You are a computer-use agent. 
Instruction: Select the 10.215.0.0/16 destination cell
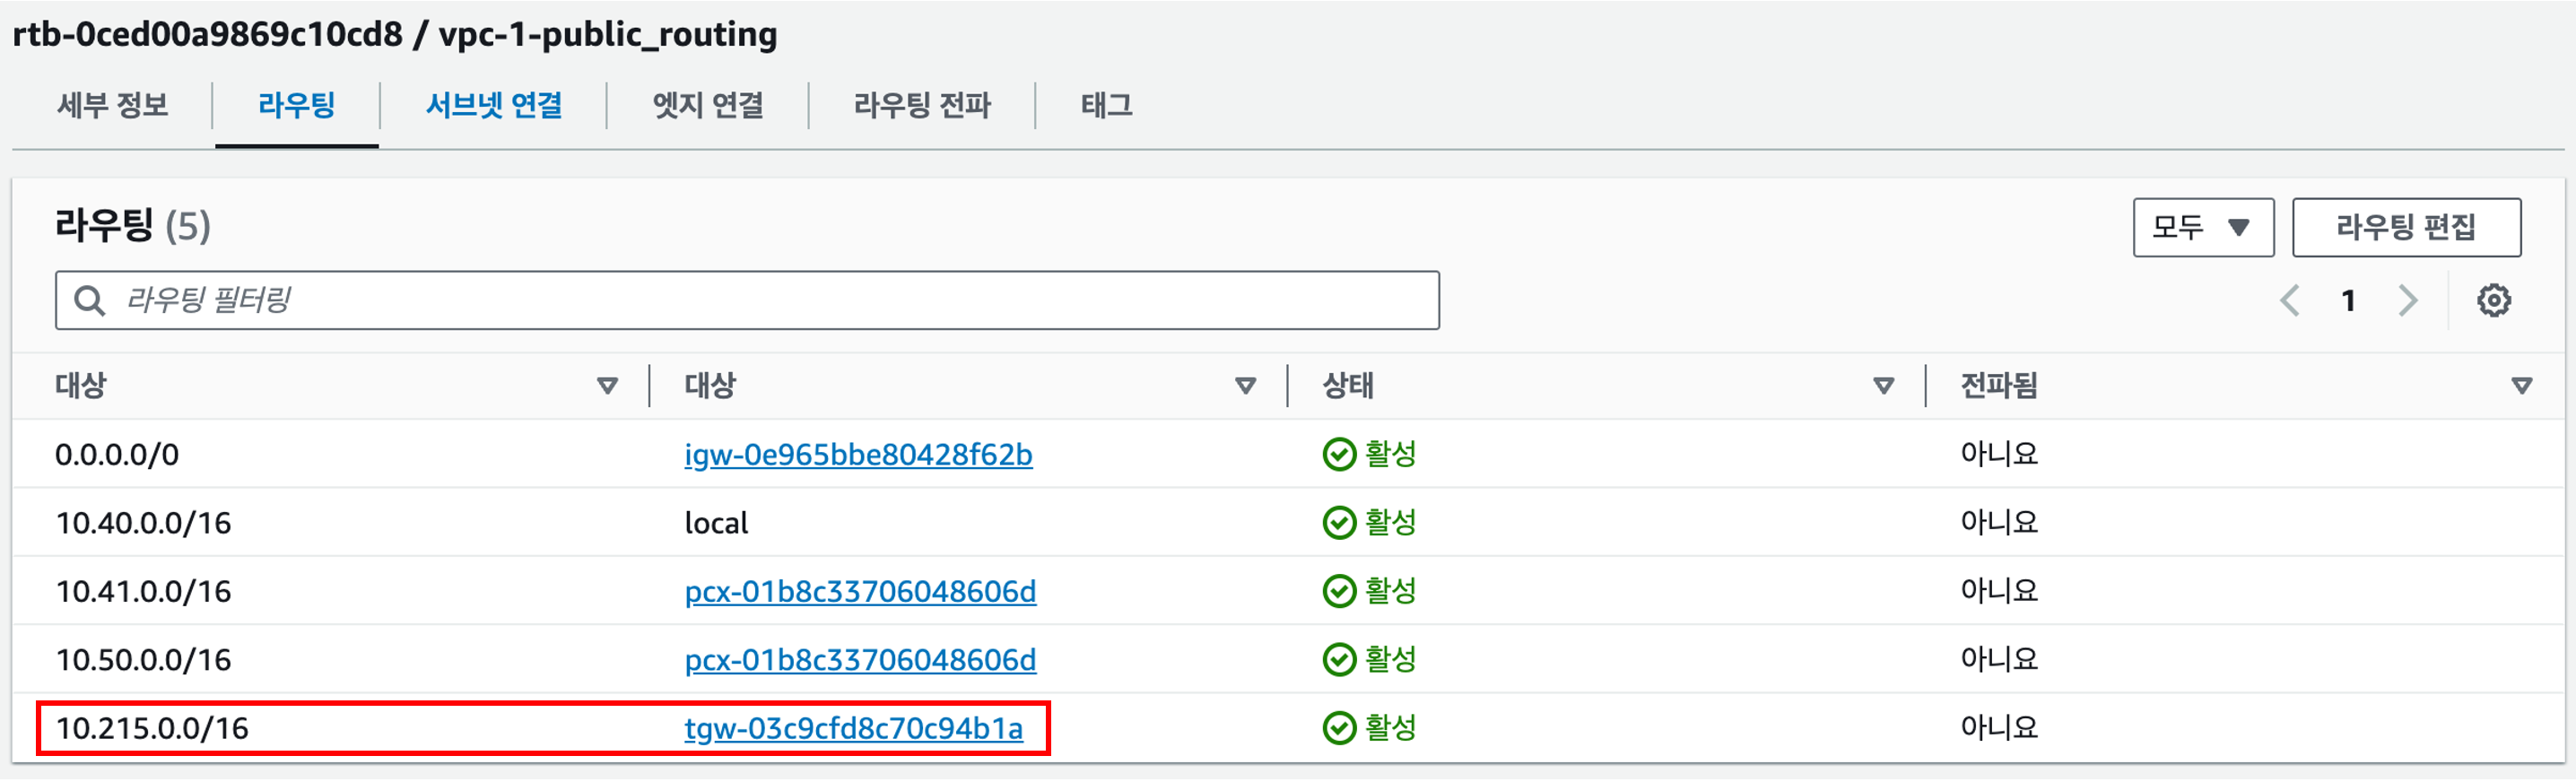click(152, 729)
